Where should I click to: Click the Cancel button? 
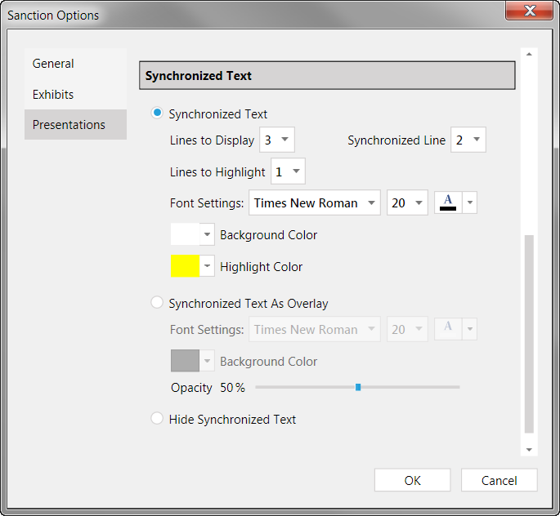click(x=499, y=480)
